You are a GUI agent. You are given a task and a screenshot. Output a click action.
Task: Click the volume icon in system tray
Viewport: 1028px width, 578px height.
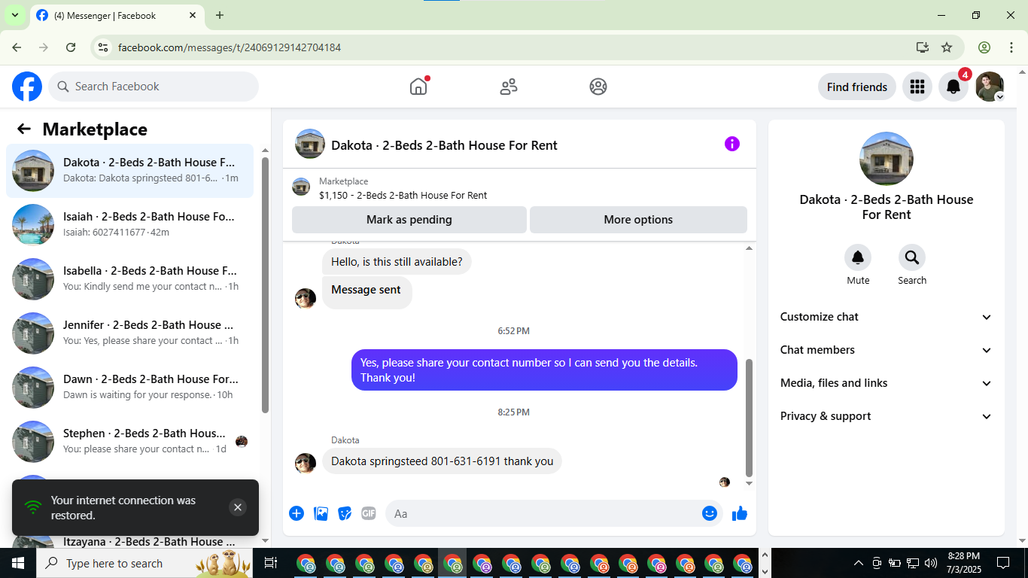[x=931, y=563]
